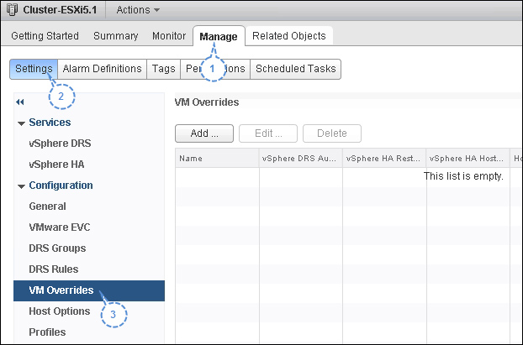Click the Cluster-ESXi5.1 cluster icon
523x345 pixels.
click(x=12, y=10)
